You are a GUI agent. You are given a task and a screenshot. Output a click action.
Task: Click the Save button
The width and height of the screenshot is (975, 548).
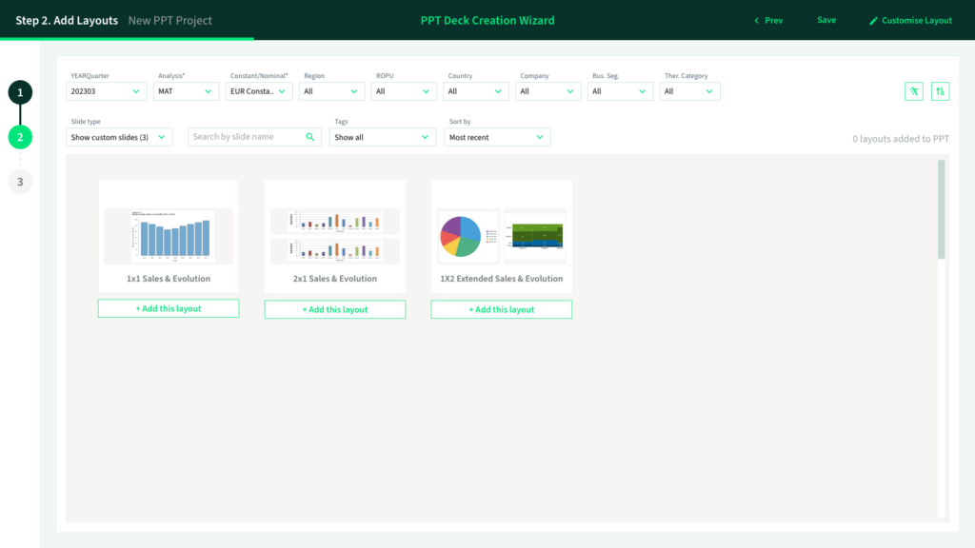826,20
